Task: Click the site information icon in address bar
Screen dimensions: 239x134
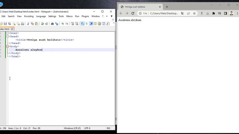Action: point(140,13)
